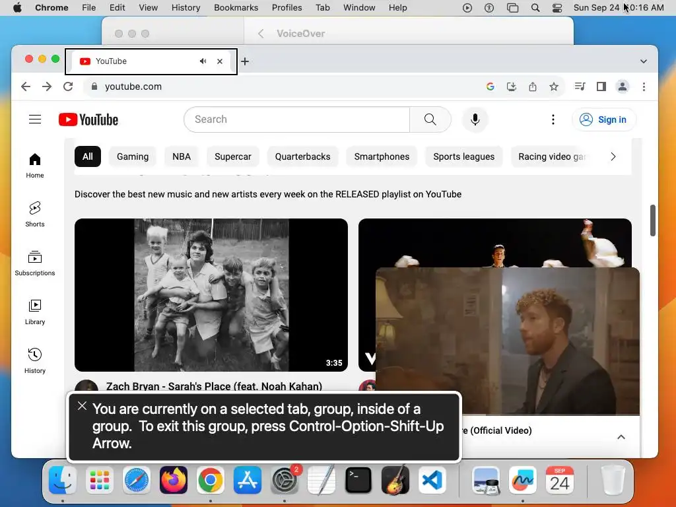
Task: Click the page vertical scrollbar
Action: (x=653, y=220)
